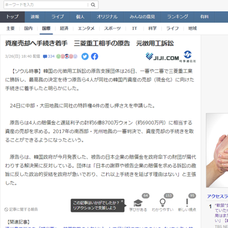Open the 個人 tab
This screenshot has width=228, height=228.
coord(80,17)
